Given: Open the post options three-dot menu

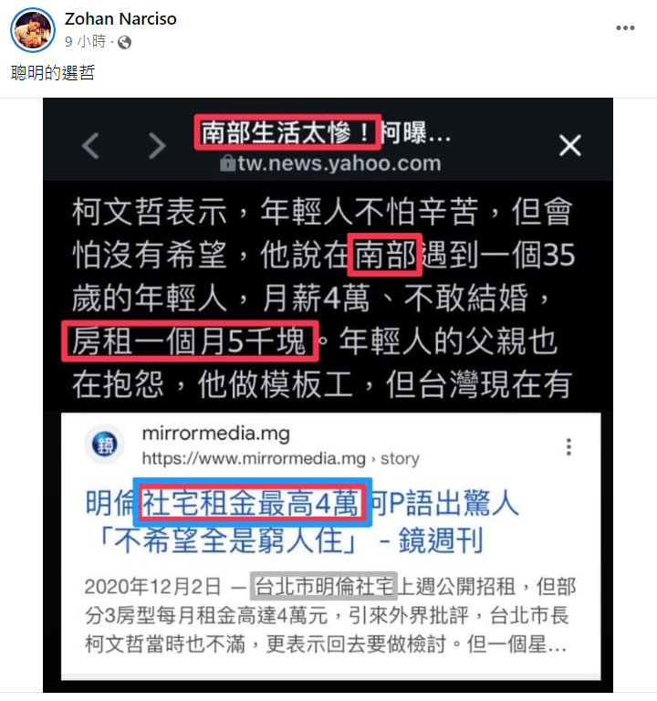Looking at the screenshot, I should point(625,27).
